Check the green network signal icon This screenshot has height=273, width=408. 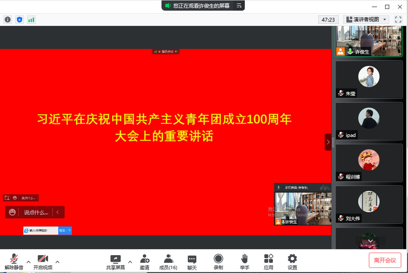point(31,19)
